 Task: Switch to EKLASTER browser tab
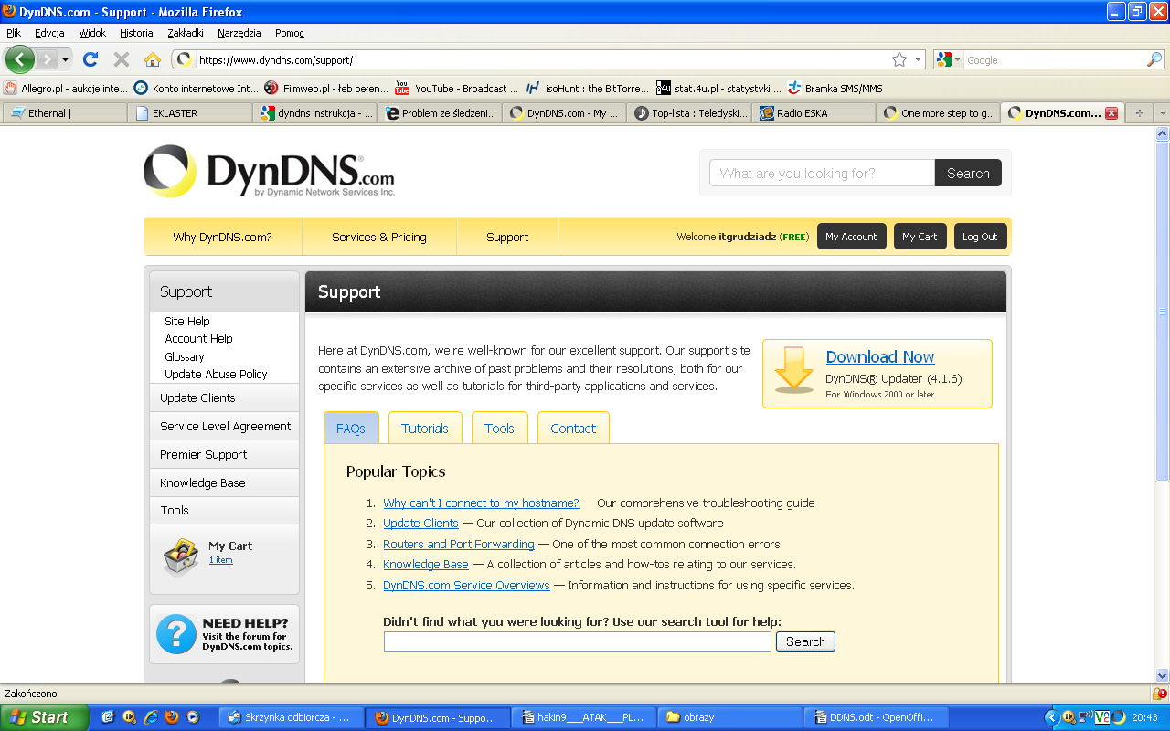tap(189, 113)
